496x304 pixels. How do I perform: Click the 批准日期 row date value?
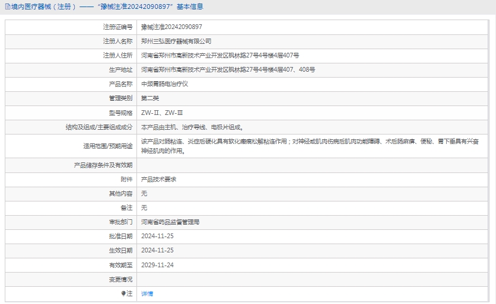pos(157,236)
